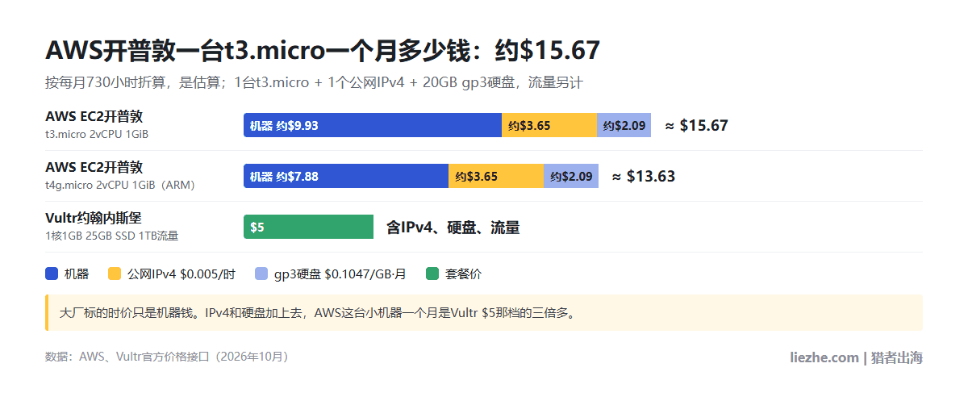Click the yellow note starting with 大厂标的时价
The image size is (968, 401).
484,312
